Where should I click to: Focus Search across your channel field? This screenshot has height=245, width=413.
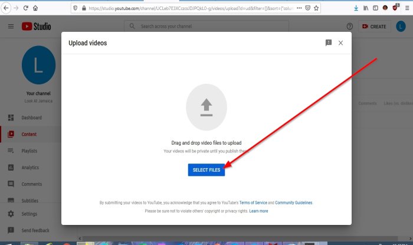(206, 27)
